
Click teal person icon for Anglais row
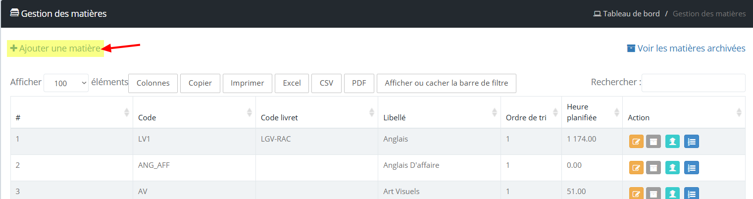[x=672, y=142]
